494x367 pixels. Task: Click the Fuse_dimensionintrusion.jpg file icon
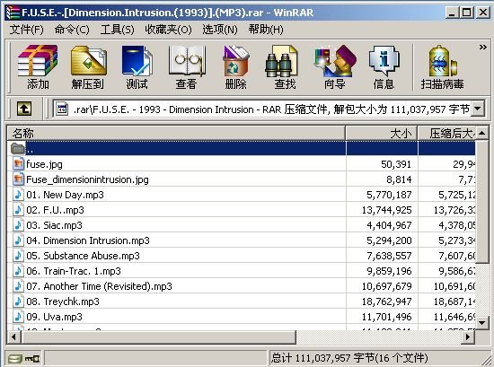coord(18,179)
